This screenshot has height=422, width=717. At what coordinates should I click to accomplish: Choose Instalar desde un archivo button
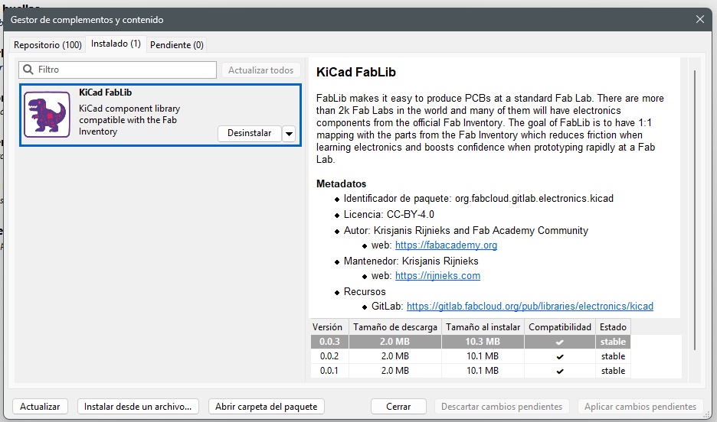coord(139,407)
